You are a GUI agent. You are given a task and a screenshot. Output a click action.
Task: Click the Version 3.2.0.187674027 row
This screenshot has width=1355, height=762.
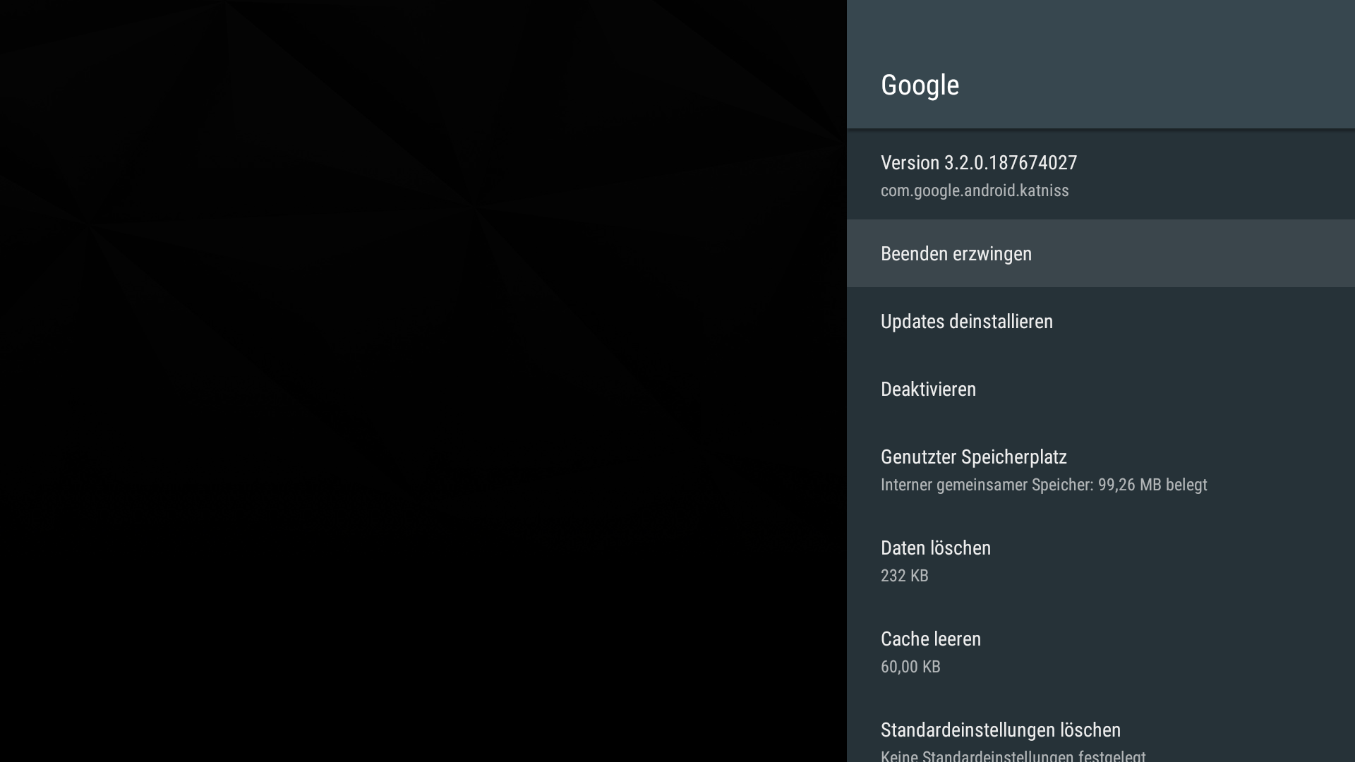point(1101,175)
